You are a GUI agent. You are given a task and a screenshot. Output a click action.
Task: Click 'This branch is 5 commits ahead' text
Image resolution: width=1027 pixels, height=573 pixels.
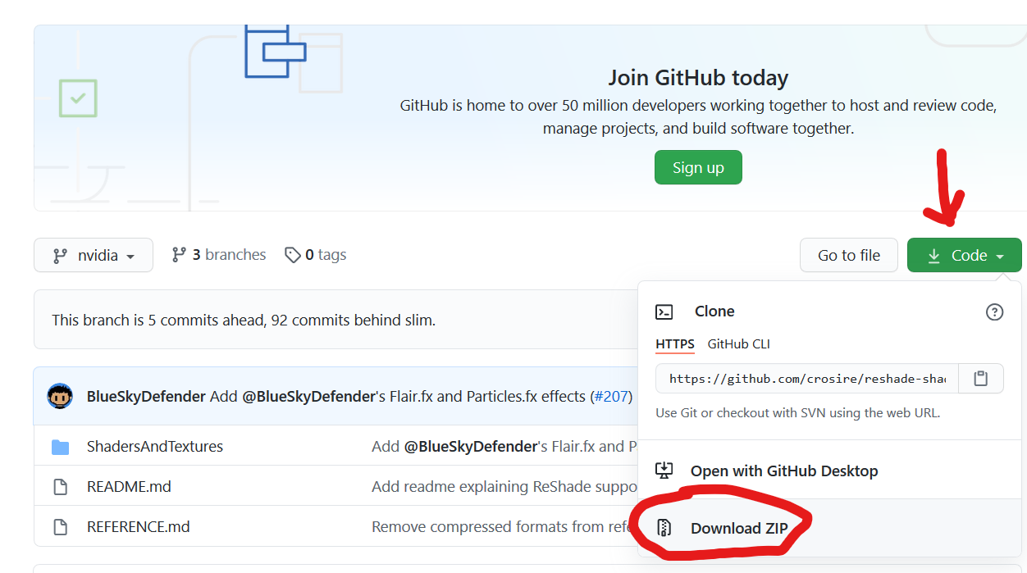point(244,320)
